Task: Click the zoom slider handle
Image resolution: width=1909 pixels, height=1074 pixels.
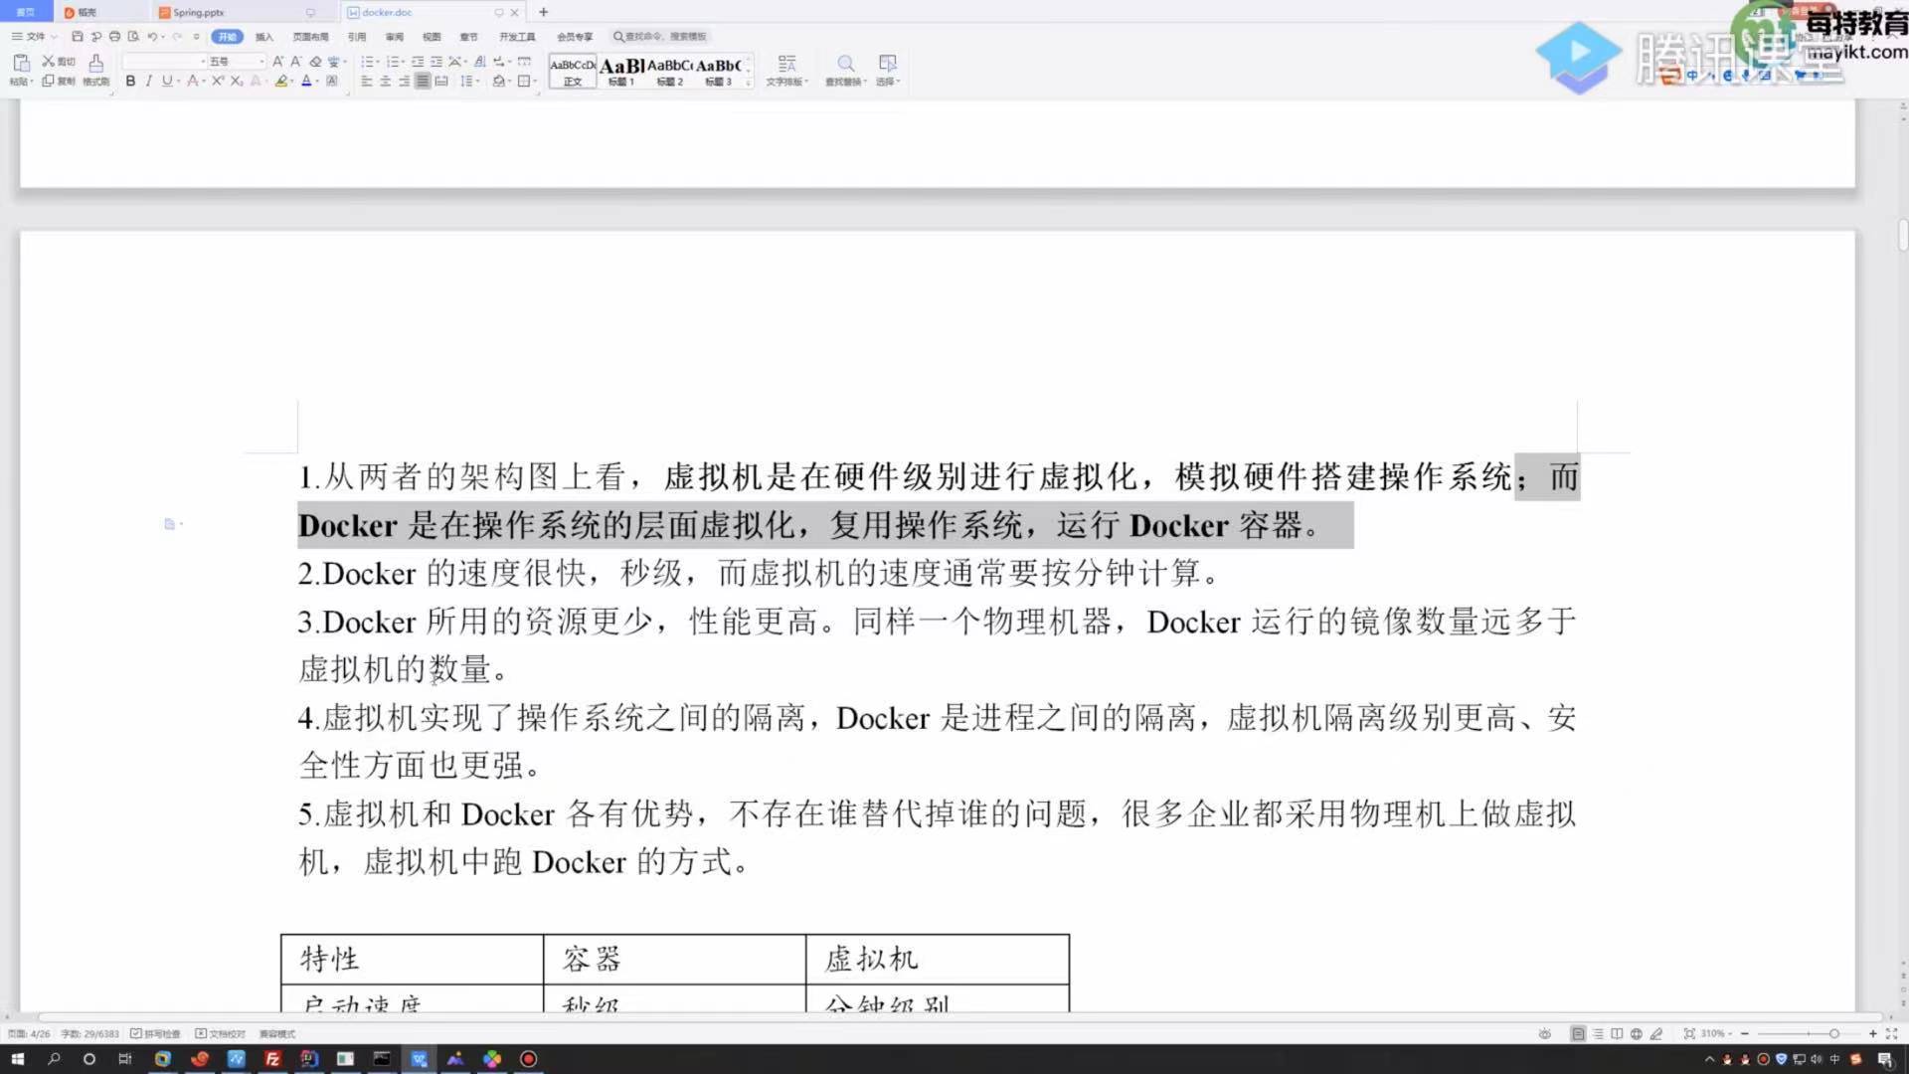Action: (x=1833, y=1033)
